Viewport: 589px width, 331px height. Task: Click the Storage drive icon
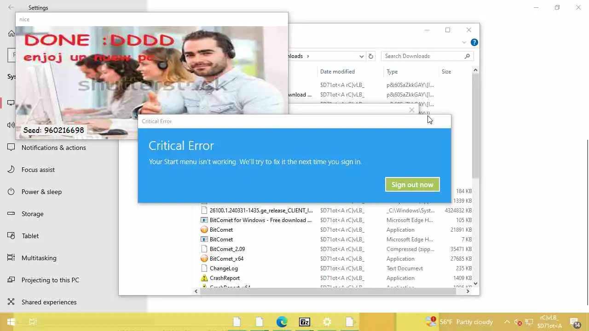[x=11, y=214]
